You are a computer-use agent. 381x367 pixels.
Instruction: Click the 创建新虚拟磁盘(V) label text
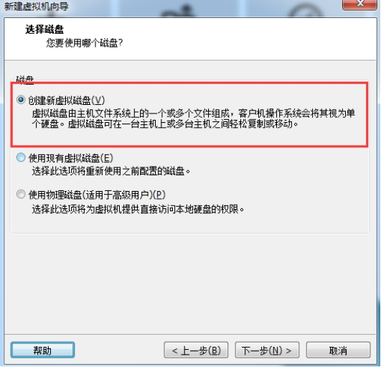click(66, 101)
